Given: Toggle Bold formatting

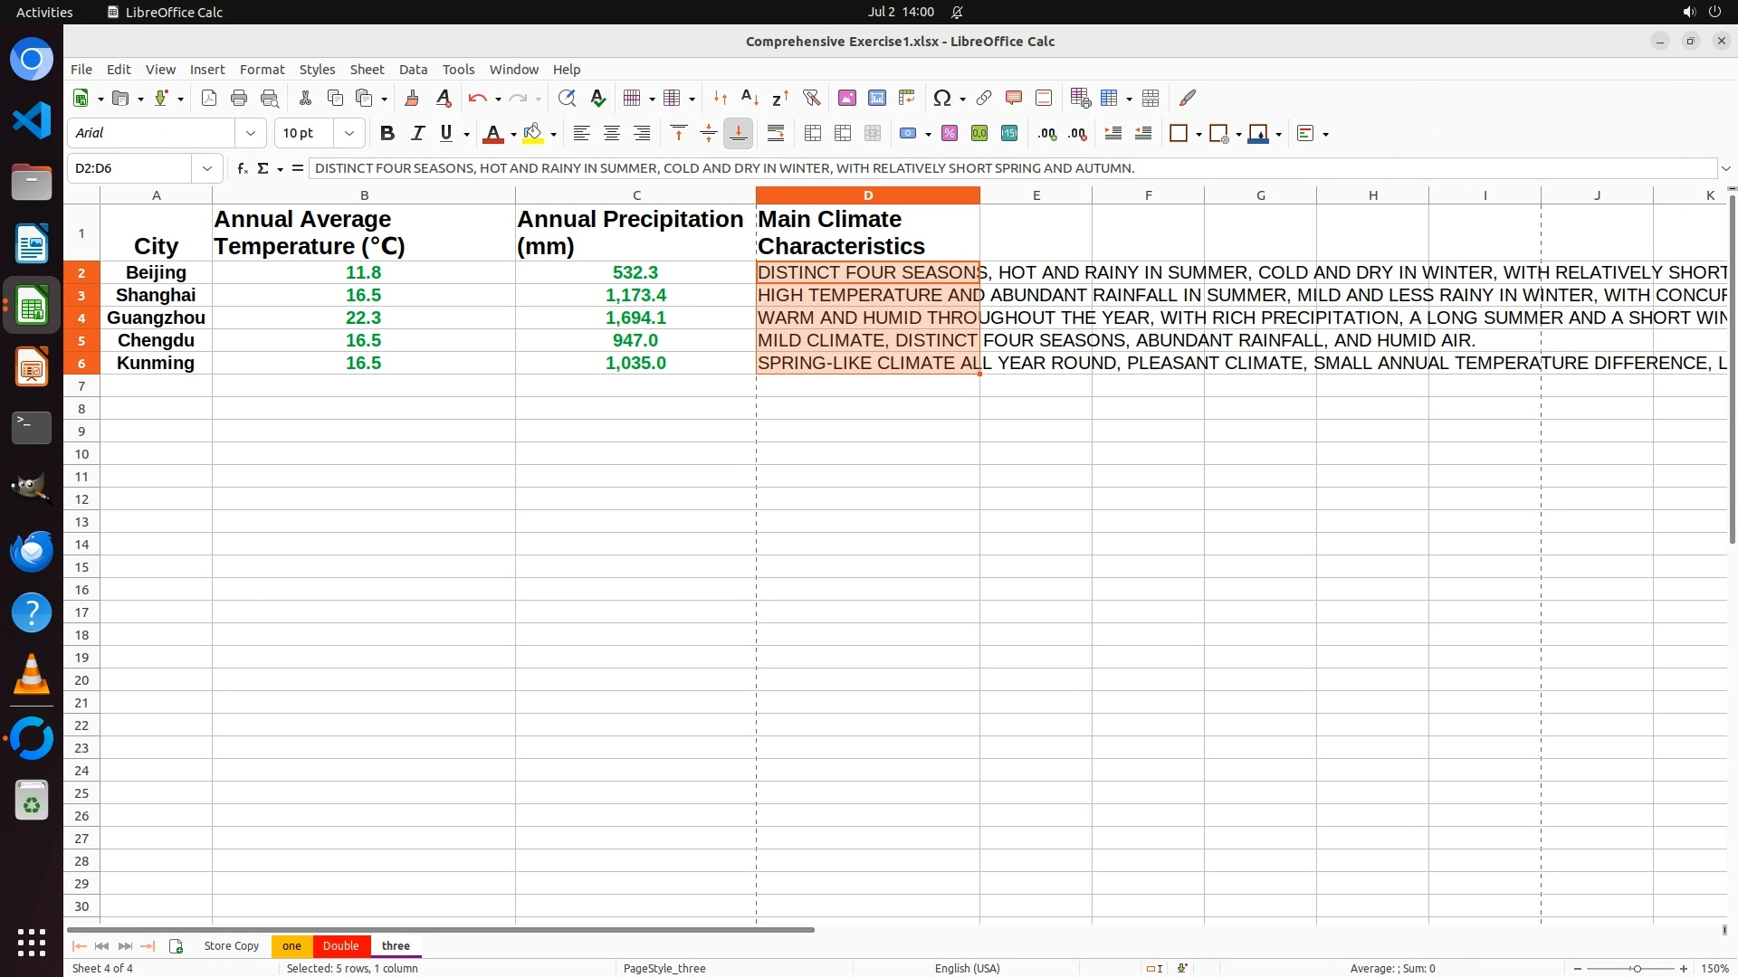Looking at the screenshot, I should [387, 133].
